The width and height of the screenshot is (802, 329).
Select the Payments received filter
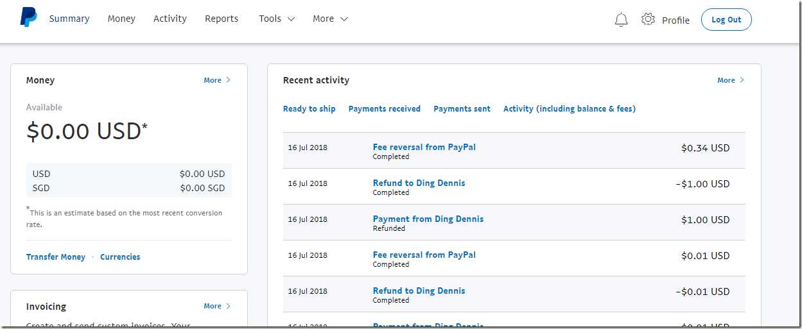click(x=385, y=109)
